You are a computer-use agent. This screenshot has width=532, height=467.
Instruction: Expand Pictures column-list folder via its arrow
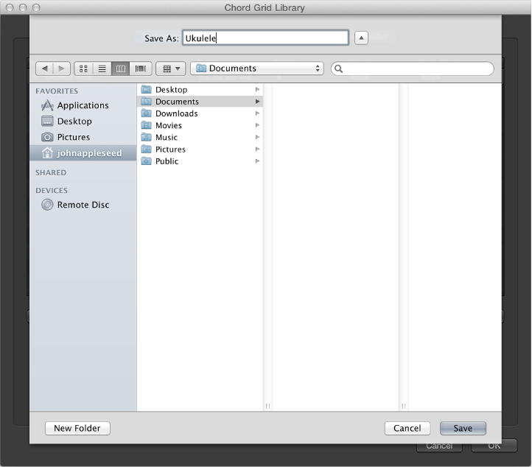(x=257, y=150)
